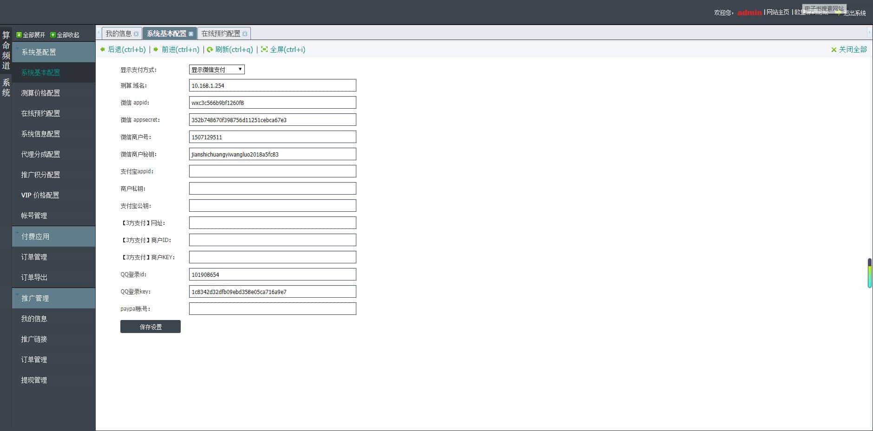Screen dimensions: 873x431
Task: Open the 显示支付方式 dropdown
Action: pyautogui.click(x=217, y=70)
